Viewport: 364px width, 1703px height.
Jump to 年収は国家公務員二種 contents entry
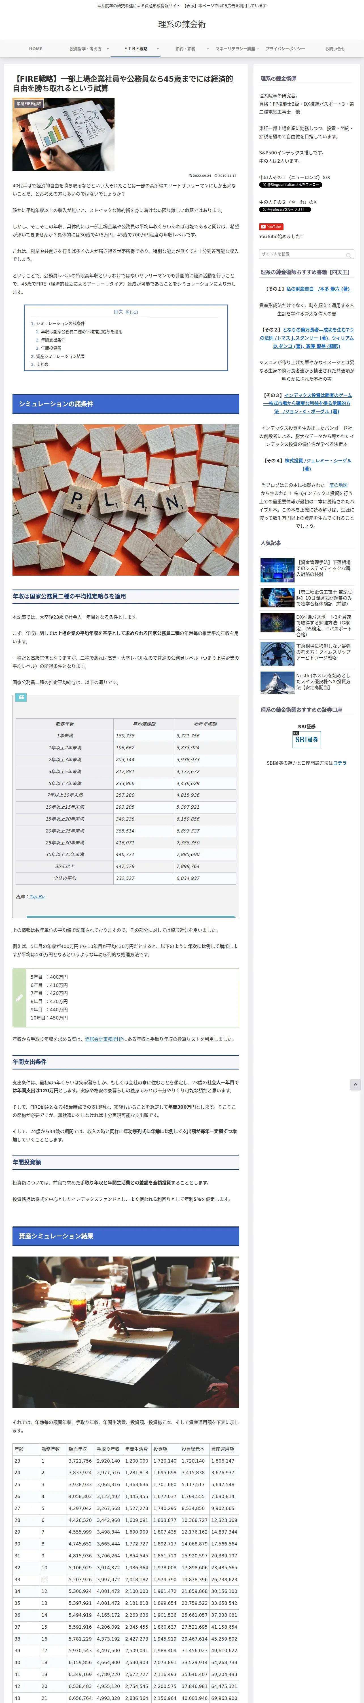coord(81,332)
